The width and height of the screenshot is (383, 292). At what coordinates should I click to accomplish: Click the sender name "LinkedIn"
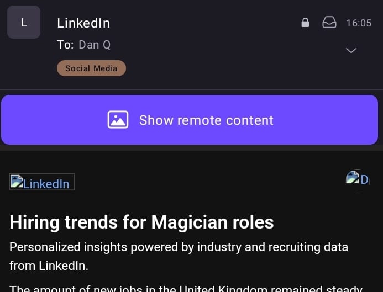[x=83, y=23]
